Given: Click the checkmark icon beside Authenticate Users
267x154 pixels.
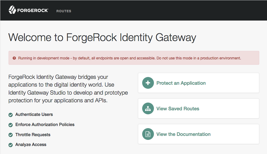Looking at the screenshot, I should [x=11, y=115].
